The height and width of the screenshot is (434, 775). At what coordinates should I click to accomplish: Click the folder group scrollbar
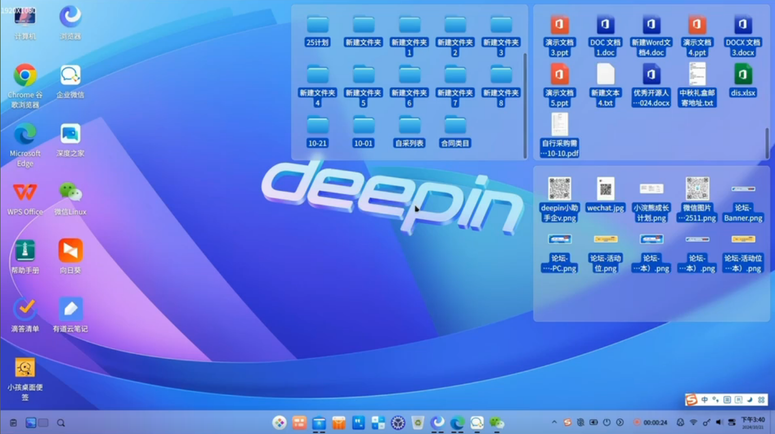525,105
